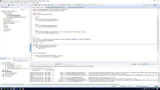
Task: Click the Console horizontal scrollbar
Action: (x=75, y=84)
